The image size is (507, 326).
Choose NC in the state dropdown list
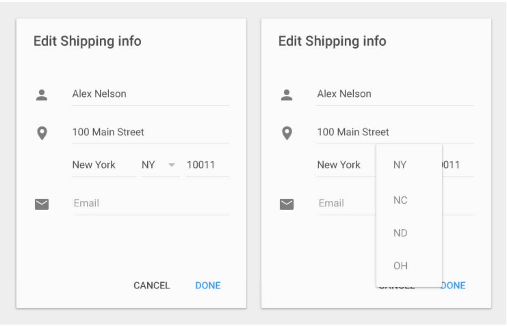click(400, 200)
